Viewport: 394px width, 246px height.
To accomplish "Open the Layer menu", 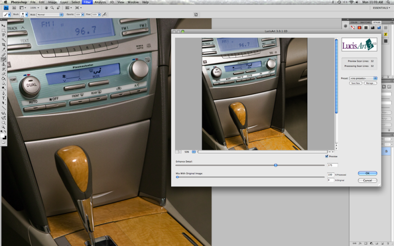I will [x=64, y=2].
